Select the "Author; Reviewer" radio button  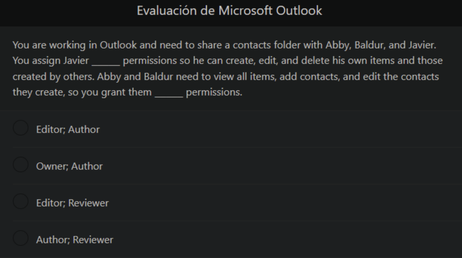pyautogui.click(x=20, y=238)
